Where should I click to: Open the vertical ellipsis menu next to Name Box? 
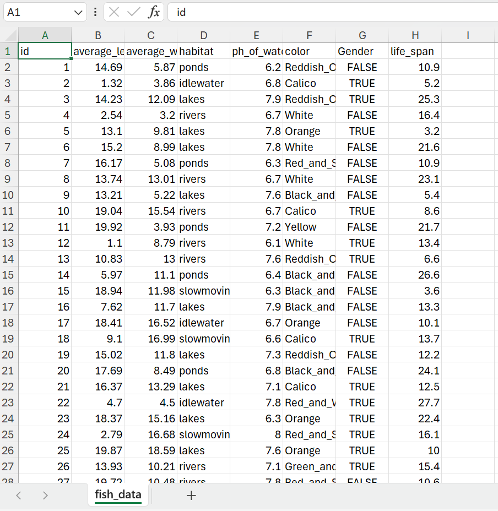pos(95,12)
